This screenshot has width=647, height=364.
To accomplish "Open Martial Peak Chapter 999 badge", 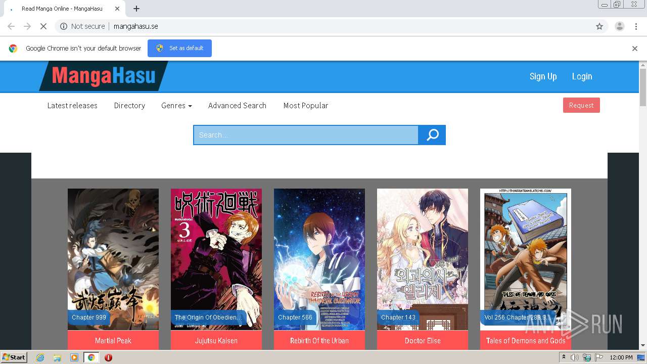I will 89,317.
